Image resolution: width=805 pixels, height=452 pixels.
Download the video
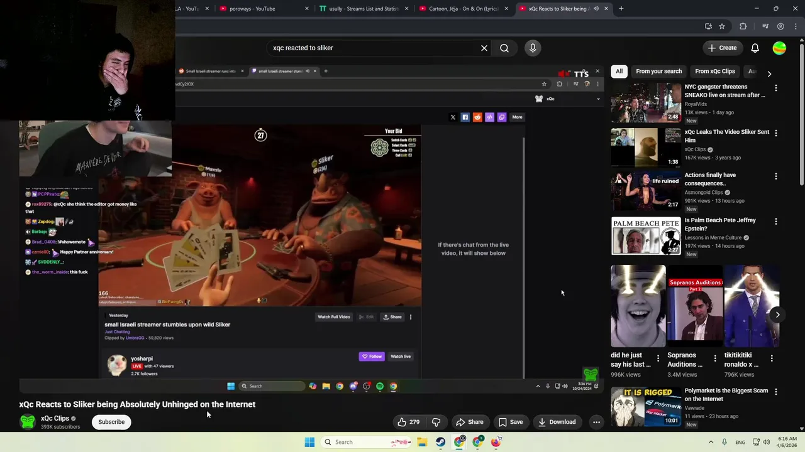[x=557, y=422]
